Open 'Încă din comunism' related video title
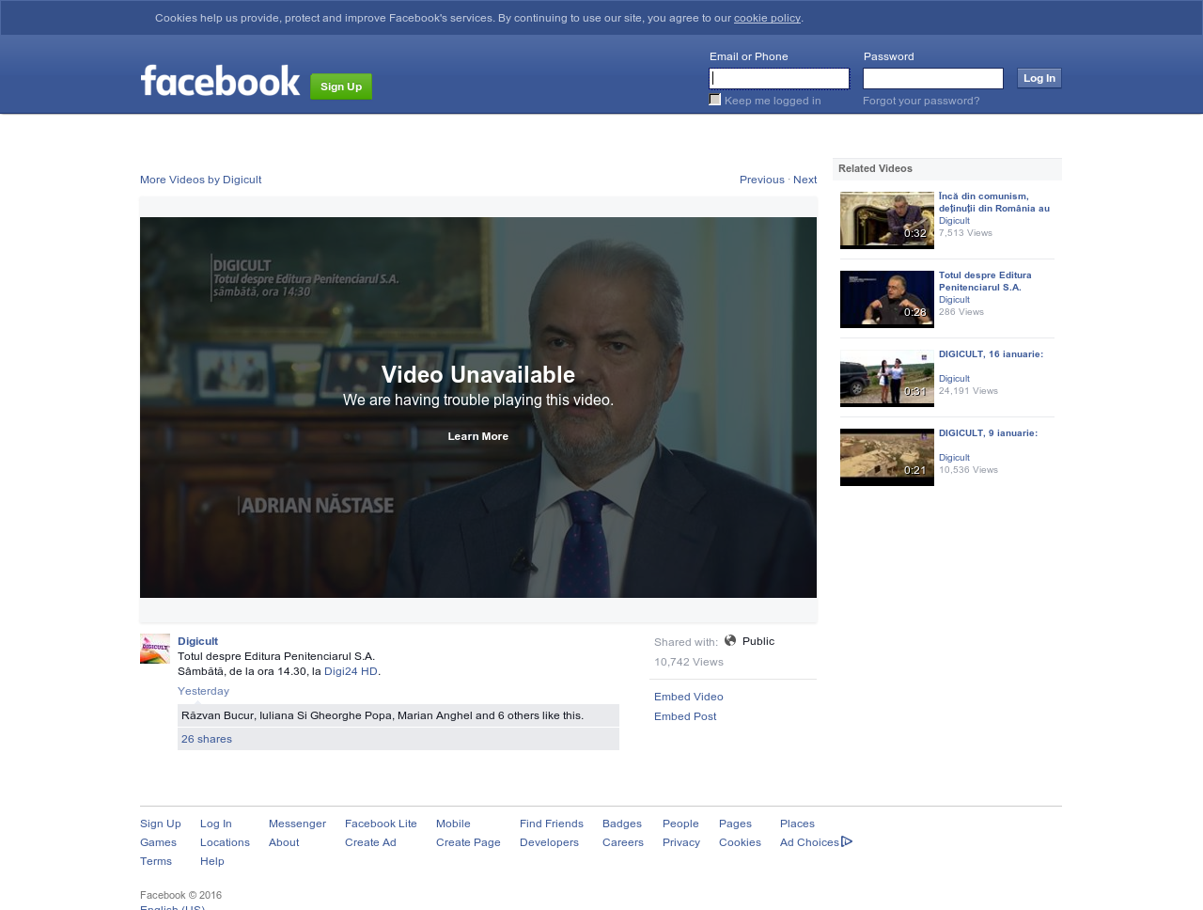 point(994,202)
